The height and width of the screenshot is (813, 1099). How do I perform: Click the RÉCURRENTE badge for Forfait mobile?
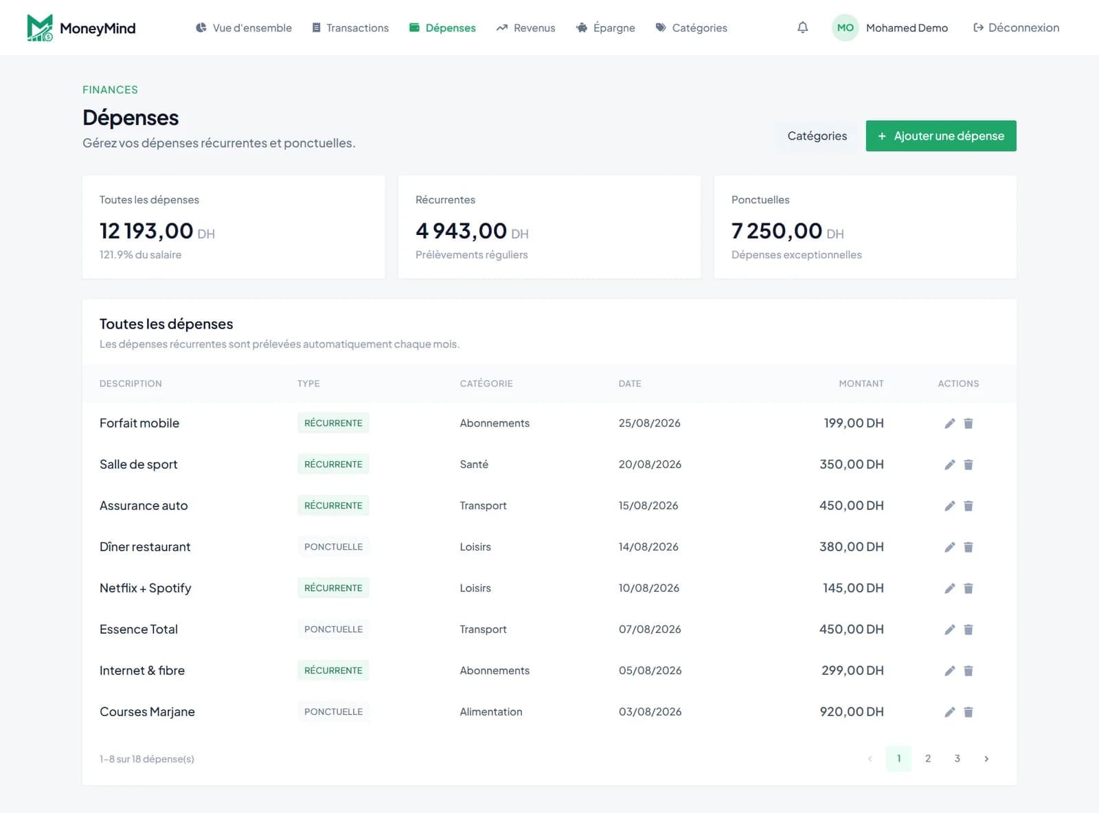(x=333, y=423)
